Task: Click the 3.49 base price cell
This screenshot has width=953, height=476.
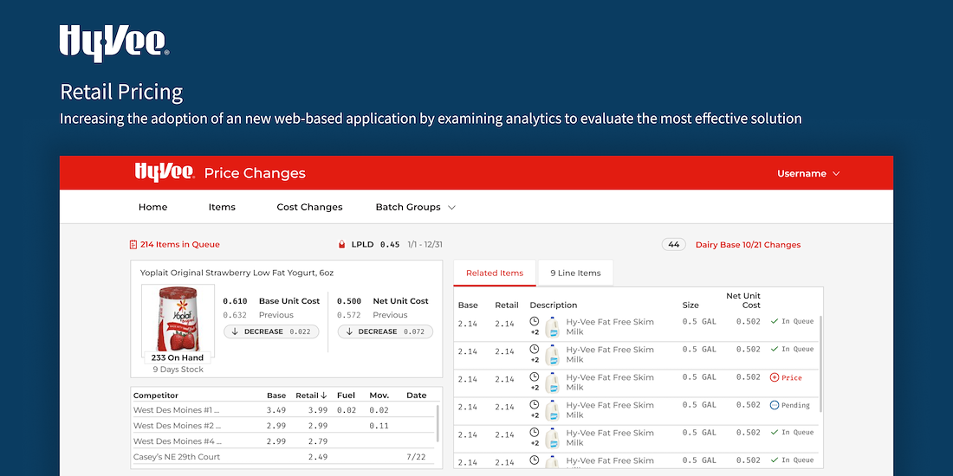Action: [x=276, y=410]
